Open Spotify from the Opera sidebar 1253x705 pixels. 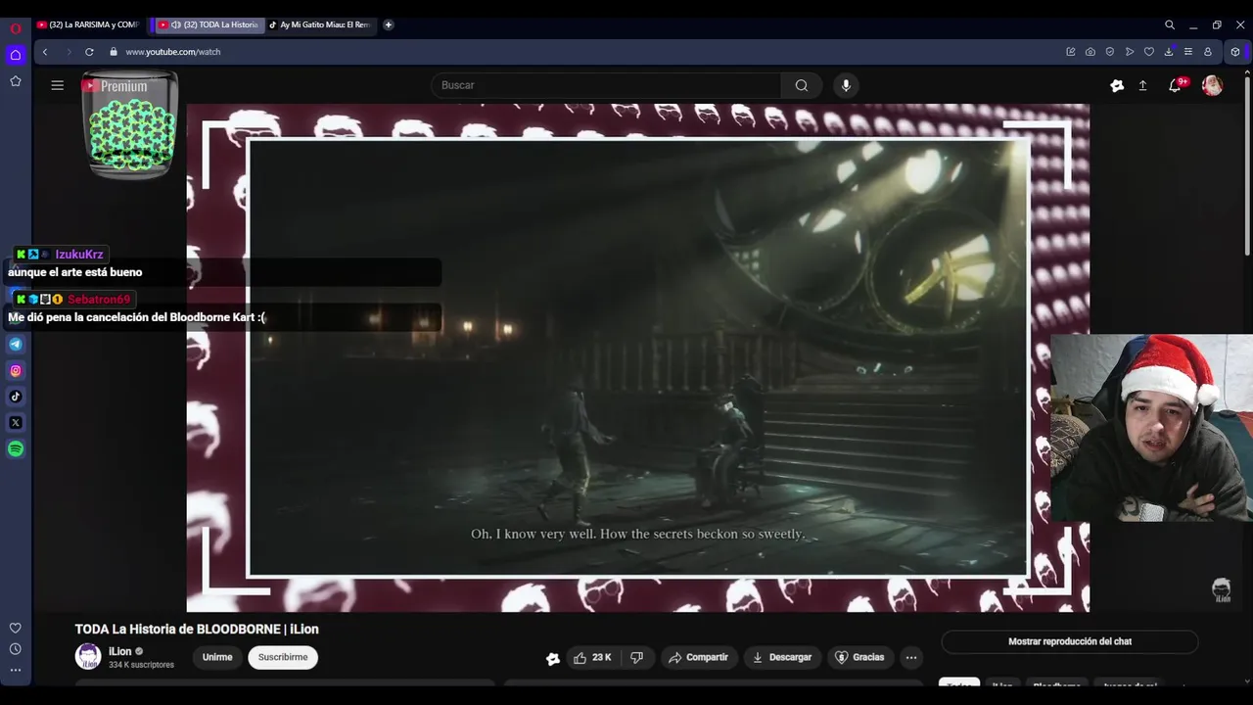tap(16, 449)
